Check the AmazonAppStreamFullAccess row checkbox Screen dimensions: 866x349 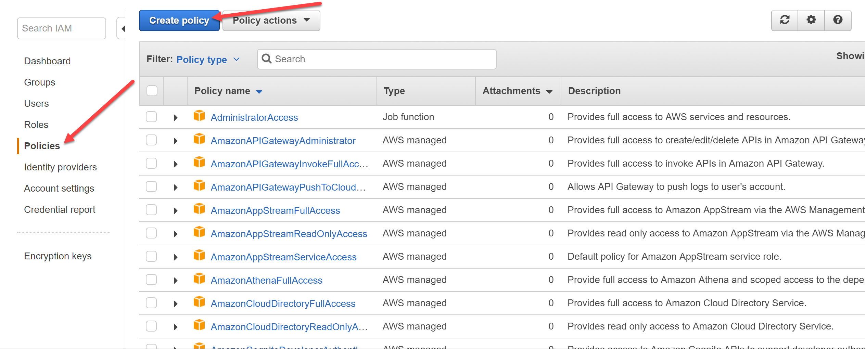click(x=151, y=210)
